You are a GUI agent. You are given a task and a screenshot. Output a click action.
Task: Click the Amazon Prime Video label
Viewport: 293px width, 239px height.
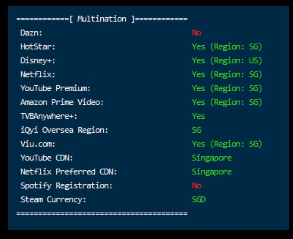[62, 102]
